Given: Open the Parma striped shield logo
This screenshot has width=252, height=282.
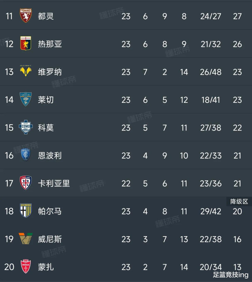Looking at the screenshot, I should point(26,211).
